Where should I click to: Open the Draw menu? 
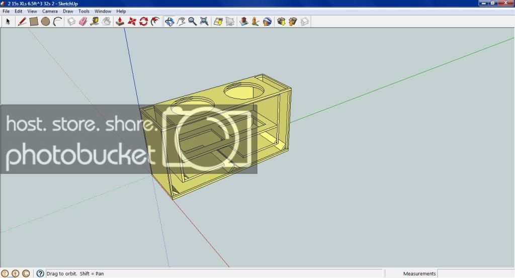(68, 11)
